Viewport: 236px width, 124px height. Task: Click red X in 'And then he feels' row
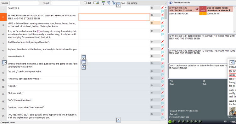coord(162,42)
